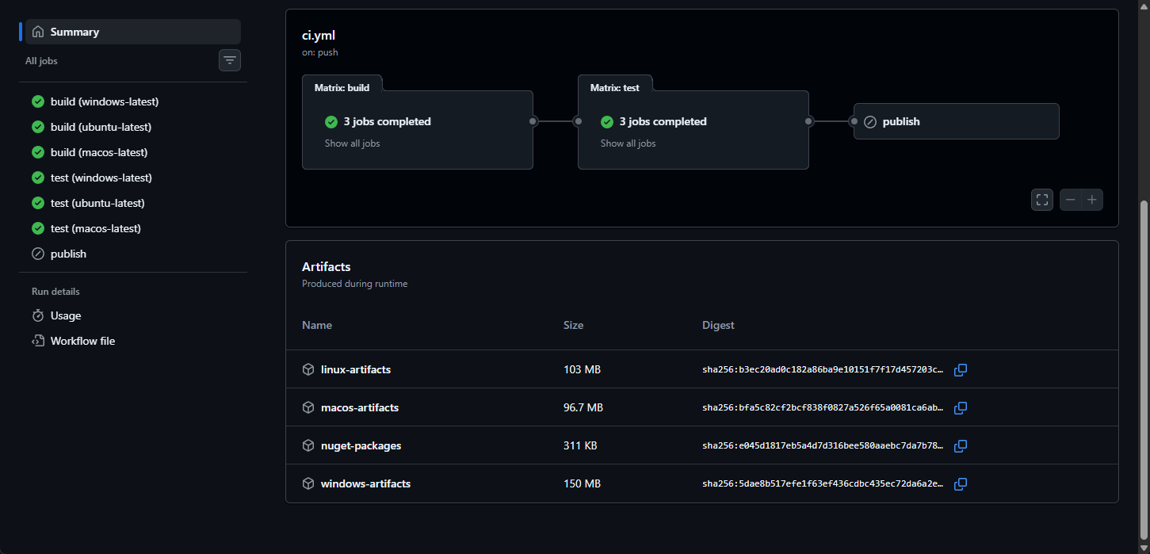Open the Usage run details
Image resolution: width=1150 pixels, height=554 pixels.
pos(66,315)
